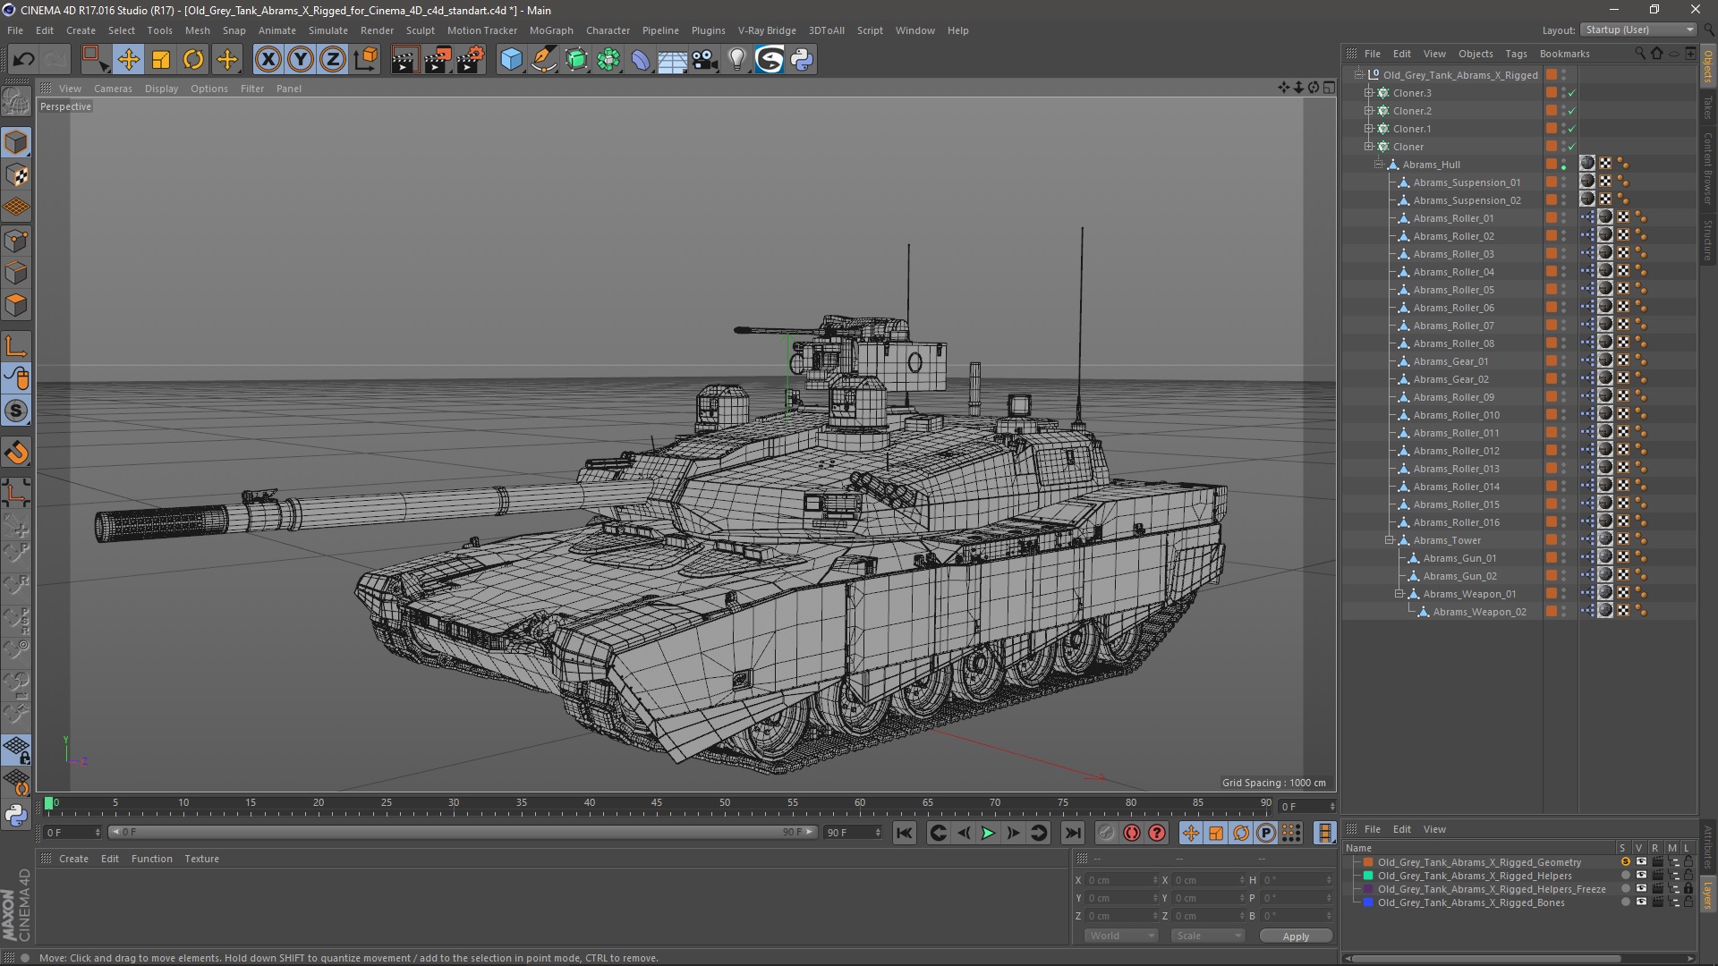Toggle Cloner.3 enable checkmark
Viewport: 1718px width, 966px height.
[1571, 93]
